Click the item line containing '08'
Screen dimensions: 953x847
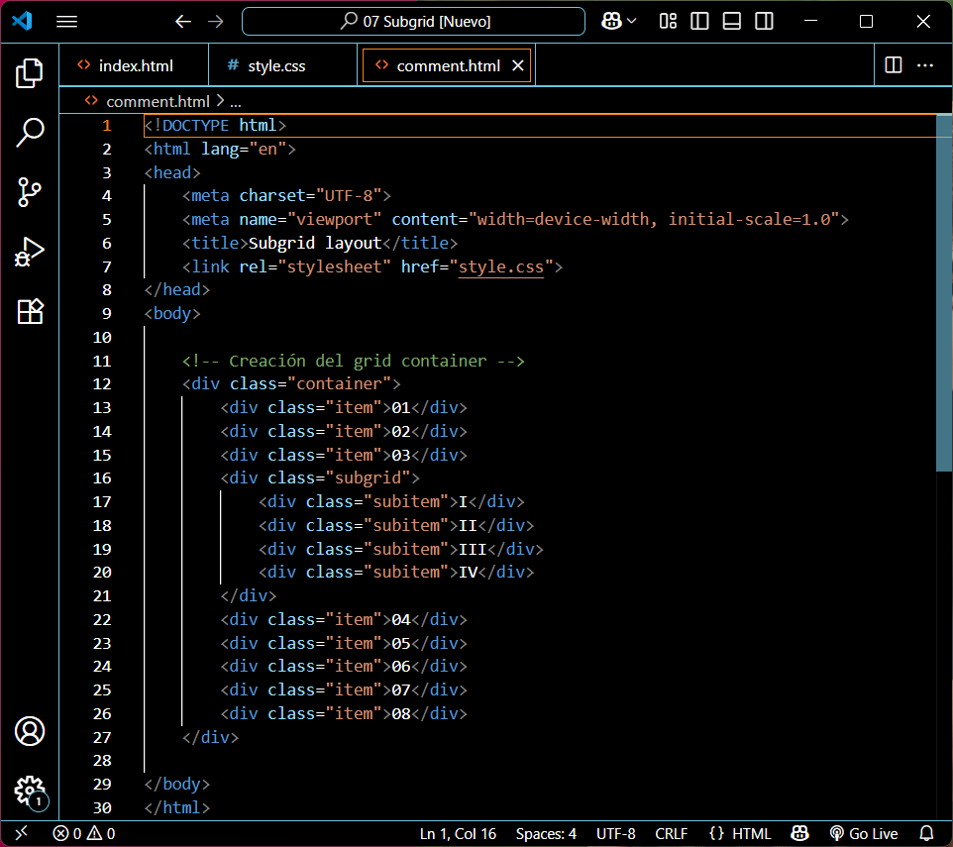[x=344, y=713]
